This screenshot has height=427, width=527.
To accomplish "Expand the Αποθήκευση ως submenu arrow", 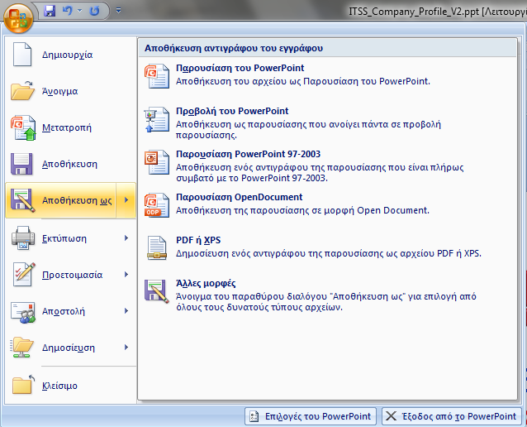I will click(x=126, y=200).
